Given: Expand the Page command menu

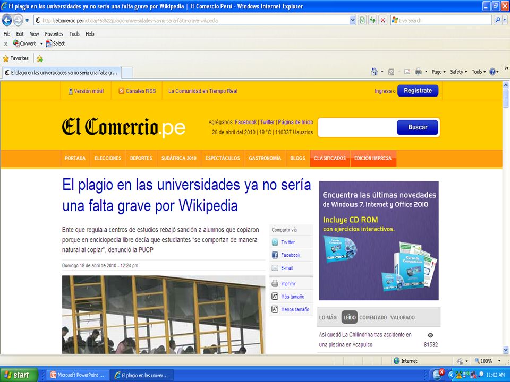Looking at the screenshot, I should click(438, 72).
